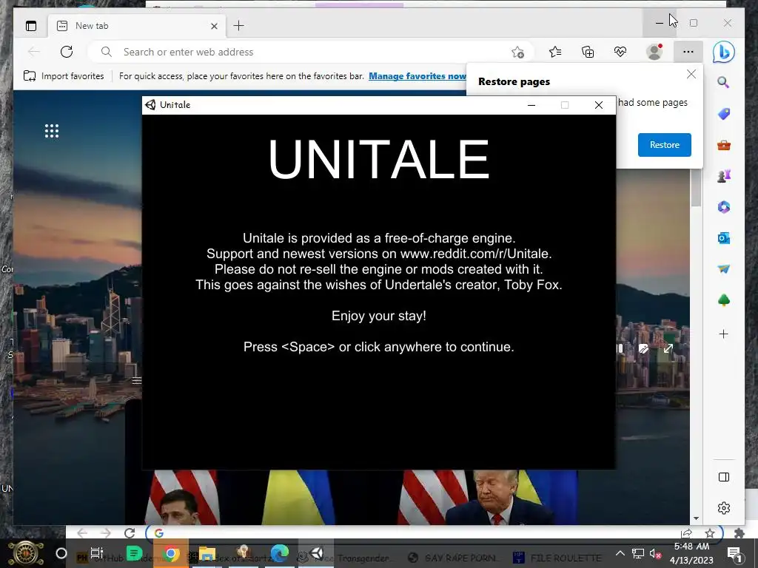Click the Restore button

coord(664,145)
